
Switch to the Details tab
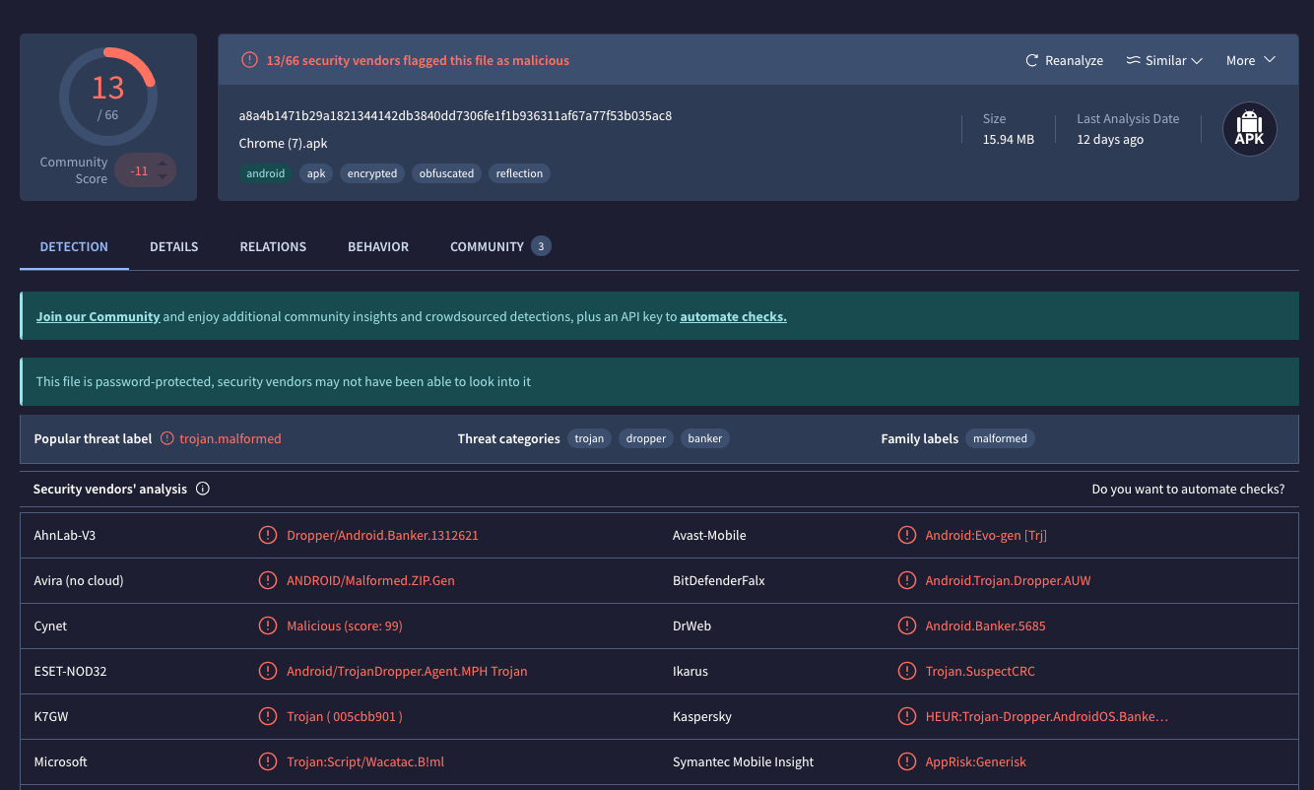(x=173, y=246)
